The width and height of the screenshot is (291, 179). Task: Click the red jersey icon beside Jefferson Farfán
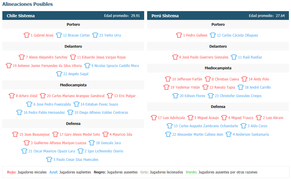[x=168, y=79]
